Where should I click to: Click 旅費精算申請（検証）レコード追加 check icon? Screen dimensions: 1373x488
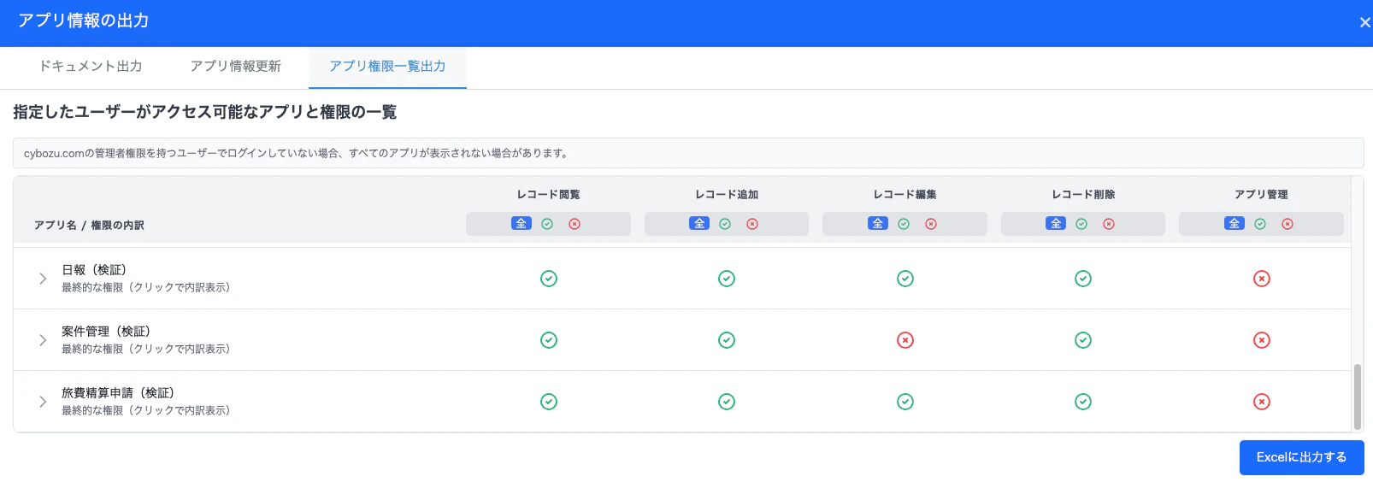coord(727,402)
